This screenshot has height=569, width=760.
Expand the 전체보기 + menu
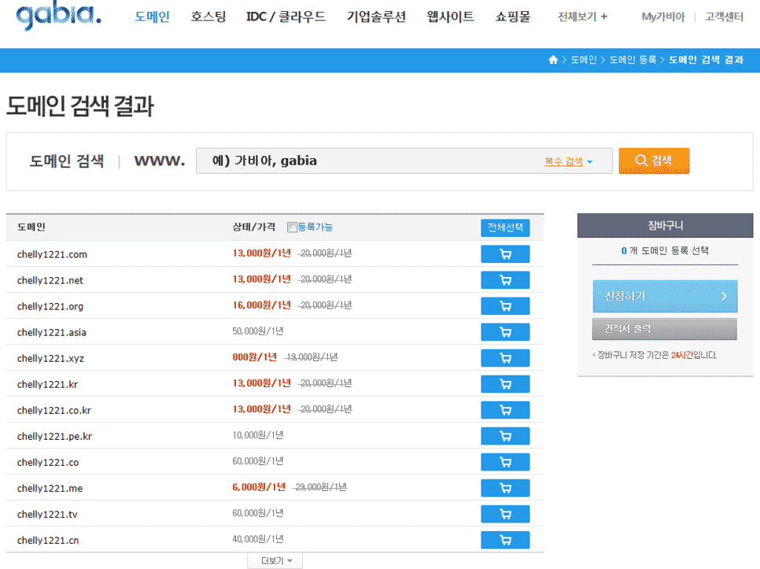click(x=582, y=17)
